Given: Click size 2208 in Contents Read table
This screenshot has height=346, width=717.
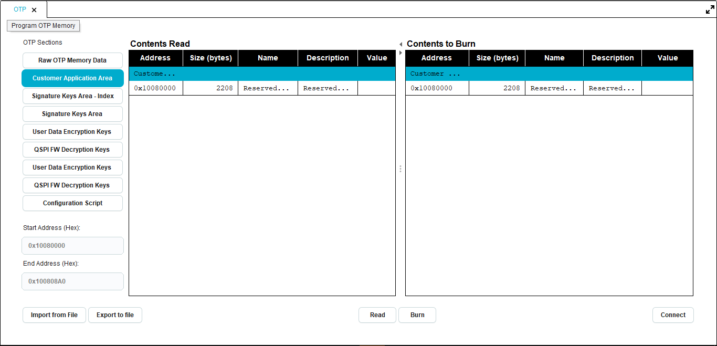Looking at the screenshot, I should point(210,88).
